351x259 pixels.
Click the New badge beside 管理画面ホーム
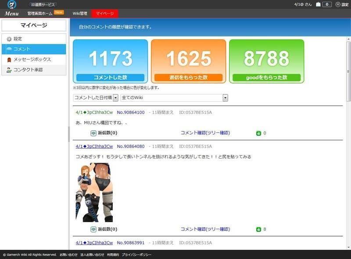point(59,12)
